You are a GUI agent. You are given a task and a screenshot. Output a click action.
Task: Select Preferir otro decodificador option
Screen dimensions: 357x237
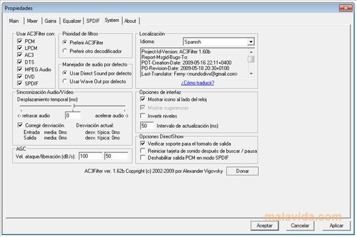[x=65, y=51]
